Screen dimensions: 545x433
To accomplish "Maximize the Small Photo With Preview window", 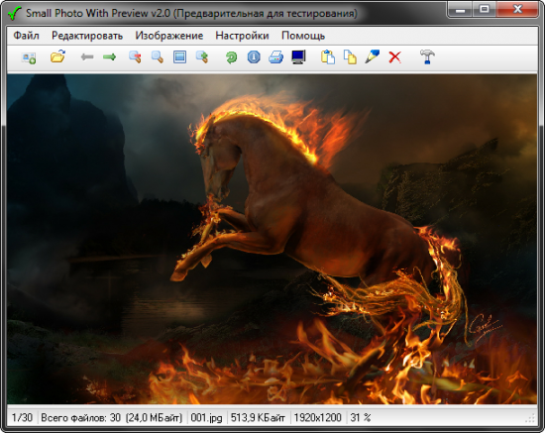I will tap(485, 9).
